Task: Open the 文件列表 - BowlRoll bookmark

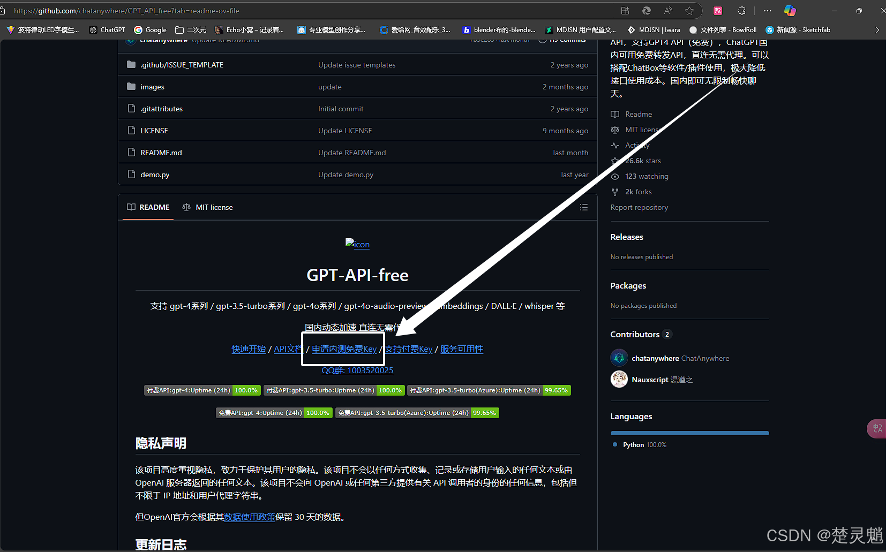Action: (723, 30)
